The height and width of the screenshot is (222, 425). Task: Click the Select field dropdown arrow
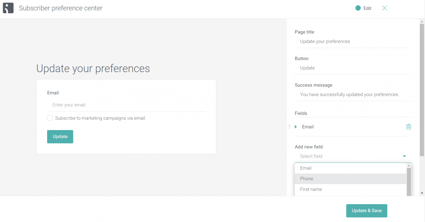(404, 156)
